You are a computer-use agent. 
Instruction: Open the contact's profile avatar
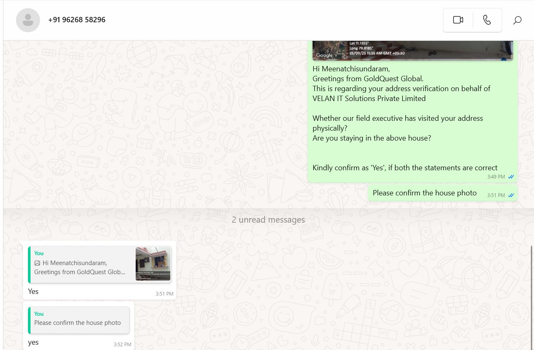(x=28, y=20)
